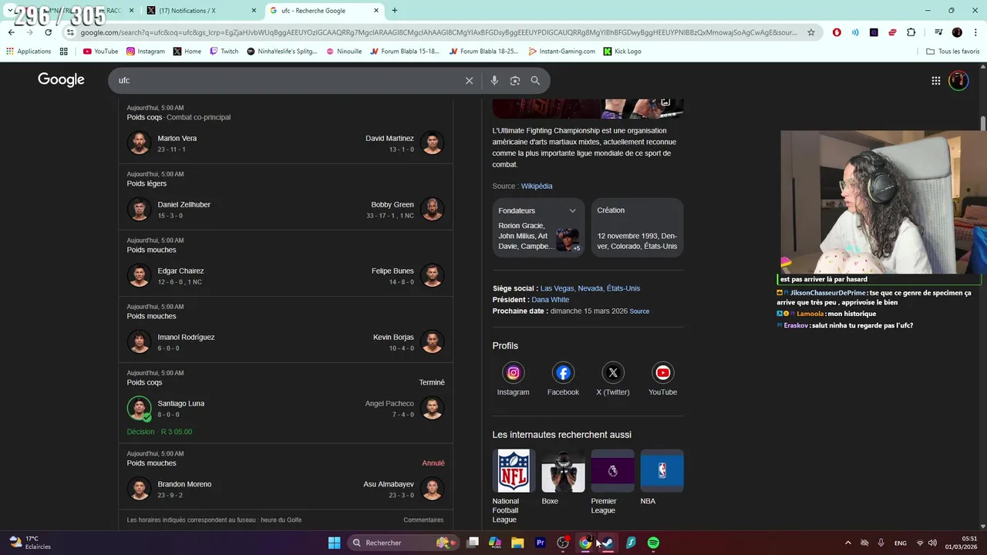Image resolution: width=987 pixels, height=555 pixels.
Task: Click the magnifying glass search button
Action: point(535,80)
